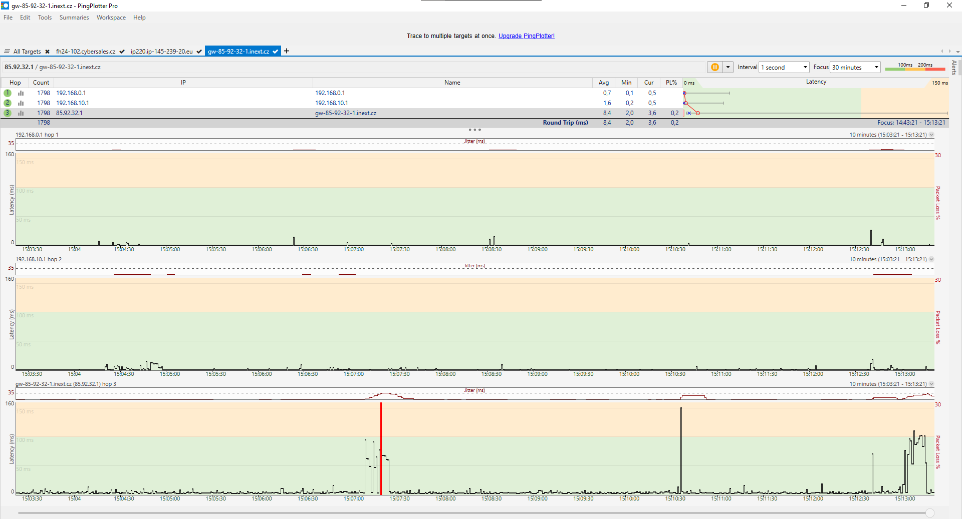
Task: Click the timeline scrollbar handle at bottom
Action: 930,513
